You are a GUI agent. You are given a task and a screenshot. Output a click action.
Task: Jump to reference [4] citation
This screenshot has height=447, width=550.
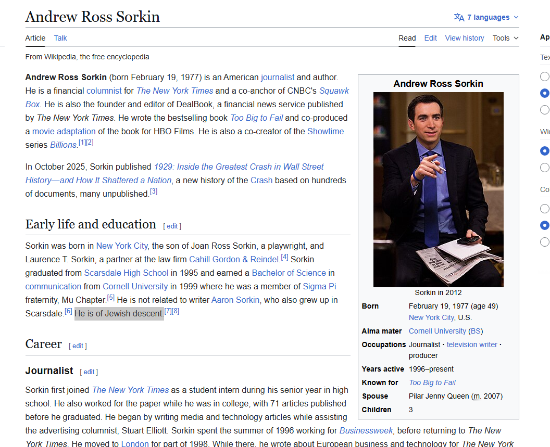click(x=284, y=257)
